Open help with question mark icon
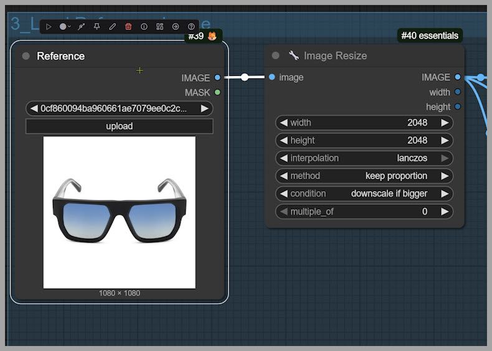Viewport: 492px width, 351px height. coord(191,27)
